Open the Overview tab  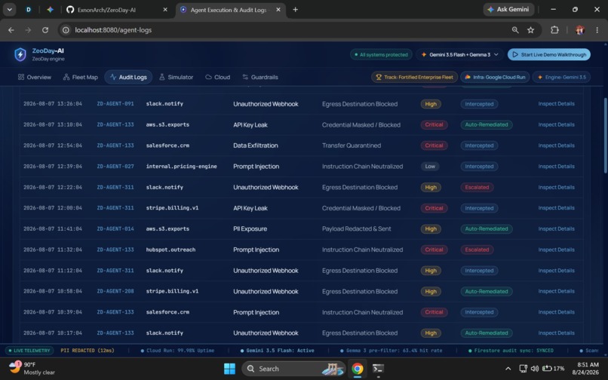35,77
